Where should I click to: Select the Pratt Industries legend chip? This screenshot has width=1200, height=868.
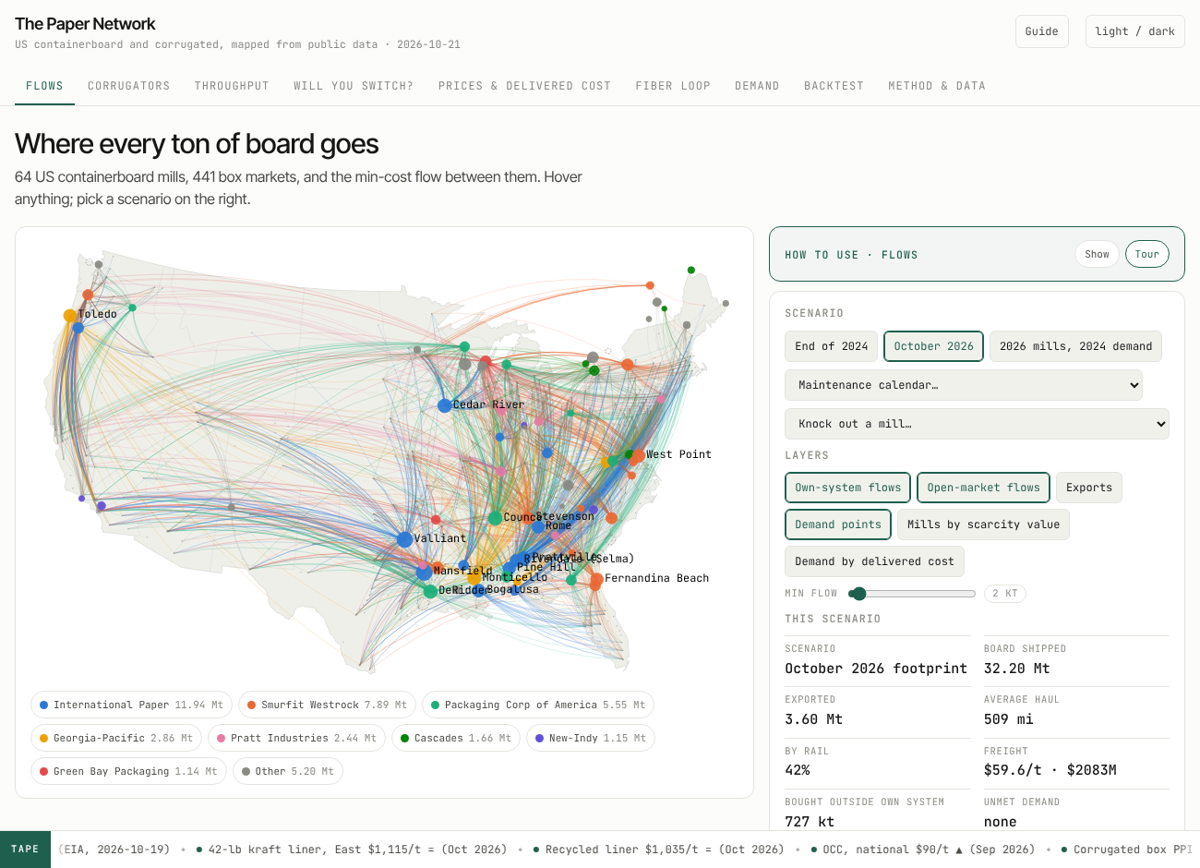point(297,739)
